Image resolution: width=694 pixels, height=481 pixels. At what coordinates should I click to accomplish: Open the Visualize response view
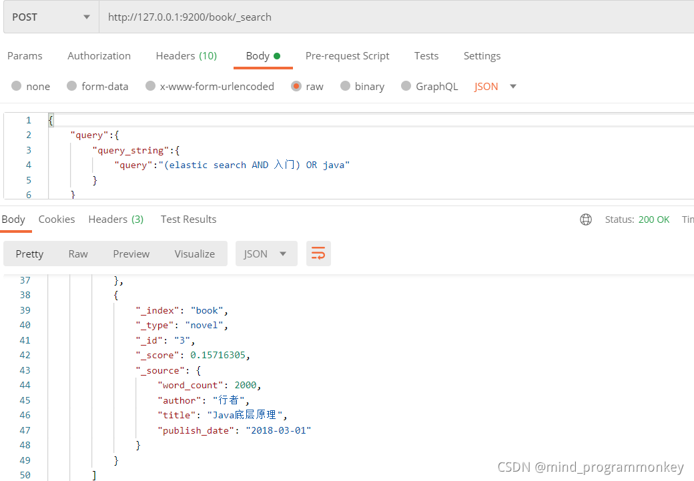pos(195,254)
